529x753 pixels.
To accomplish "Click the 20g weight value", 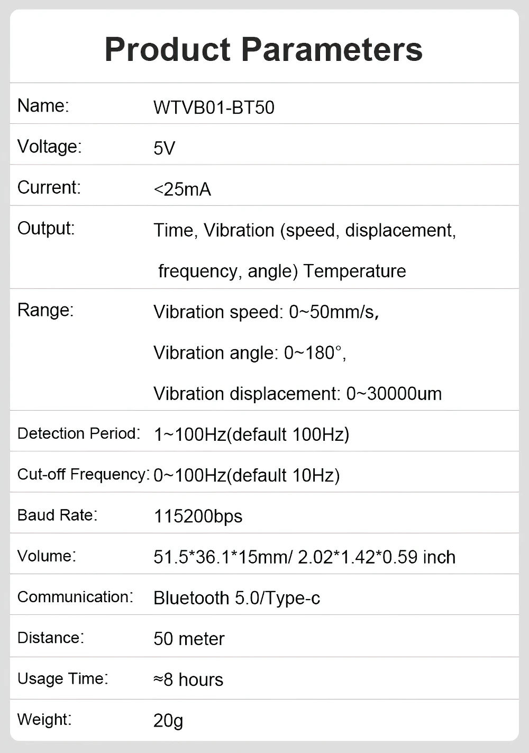I will coord(168,720).
